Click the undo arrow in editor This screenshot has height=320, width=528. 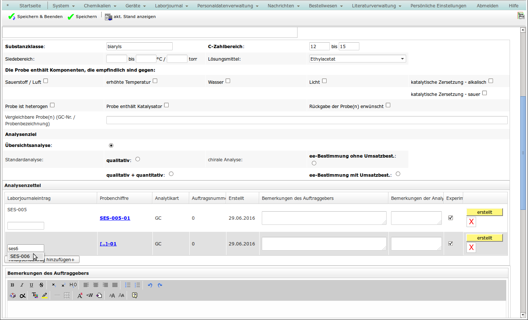pos(150,285)
